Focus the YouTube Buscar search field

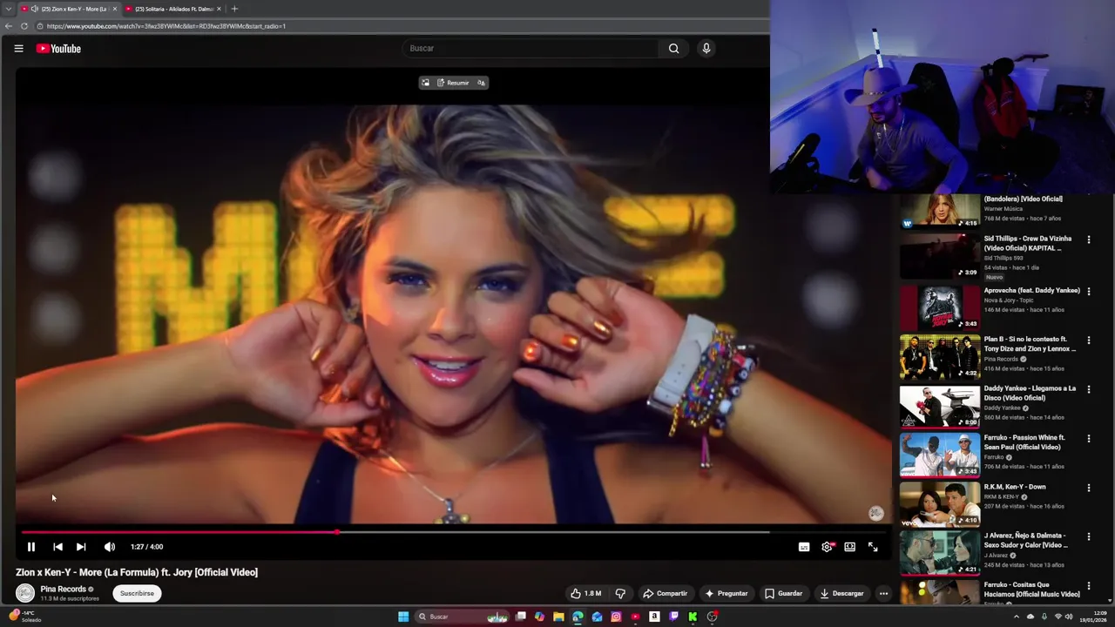pos(530,49)
